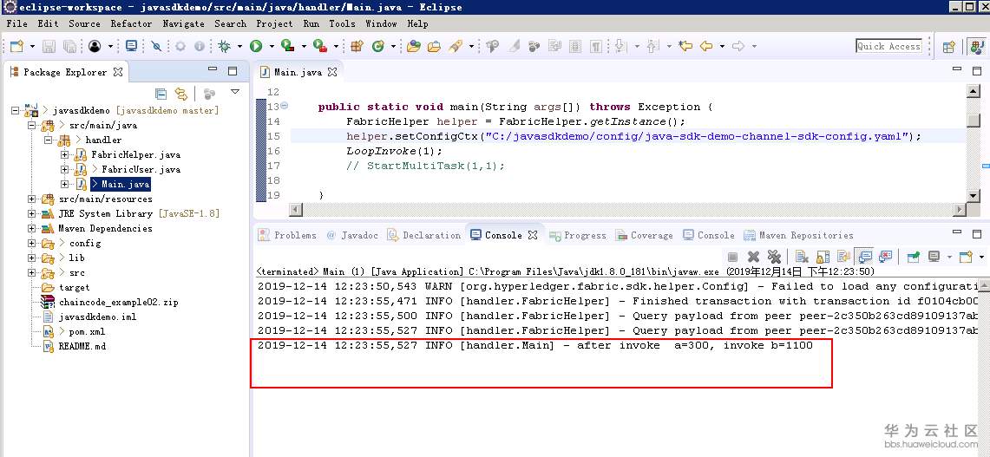Click the Open Type toolbar icon
Viewport: 990px width, 457px height.
coord(414,46)
